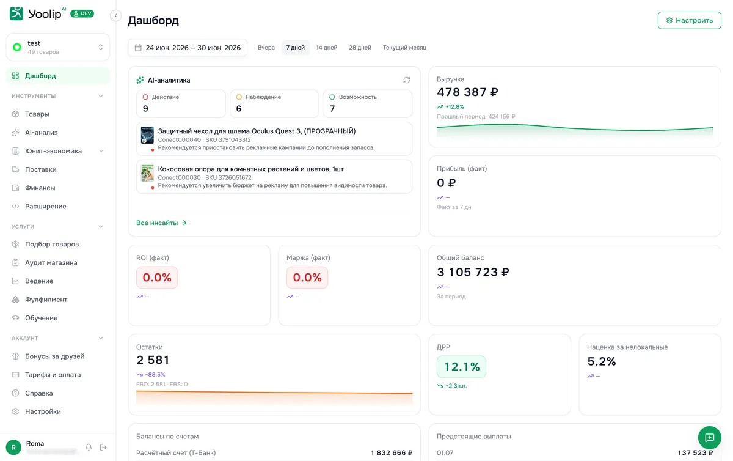
Task: Click the Настроить button
Action: point(689,20)
